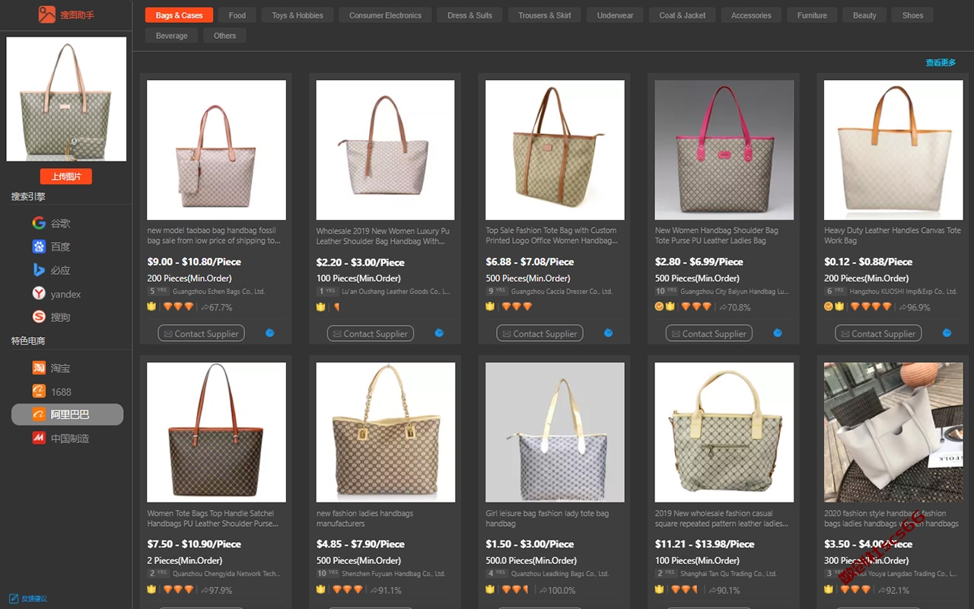Select the Sogou search engine icon
974x609 pixels.
coord(39,317)
